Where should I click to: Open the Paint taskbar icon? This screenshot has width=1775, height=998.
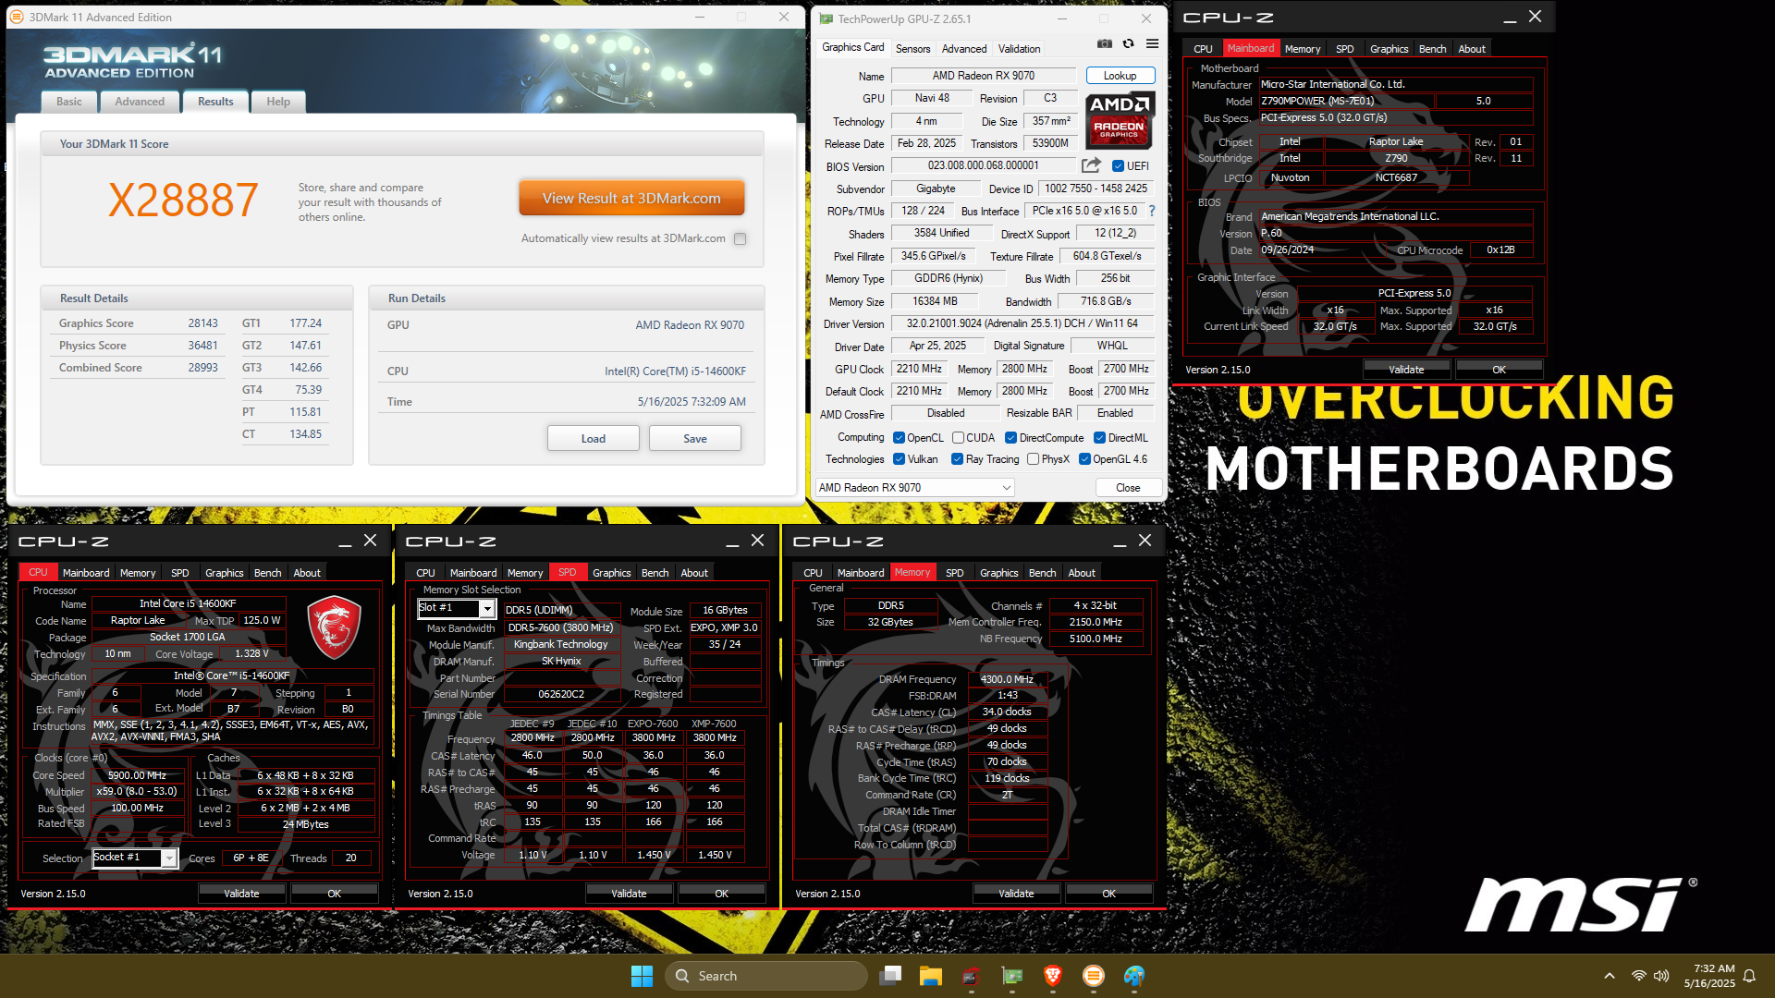coord(1134,976)
